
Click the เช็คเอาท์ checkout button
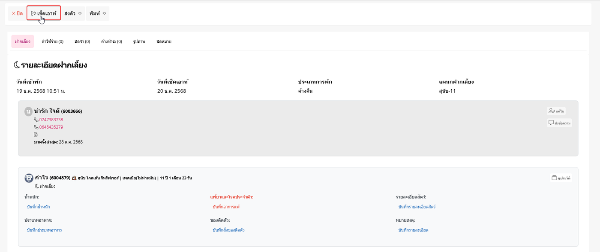[x=44, y=13]
